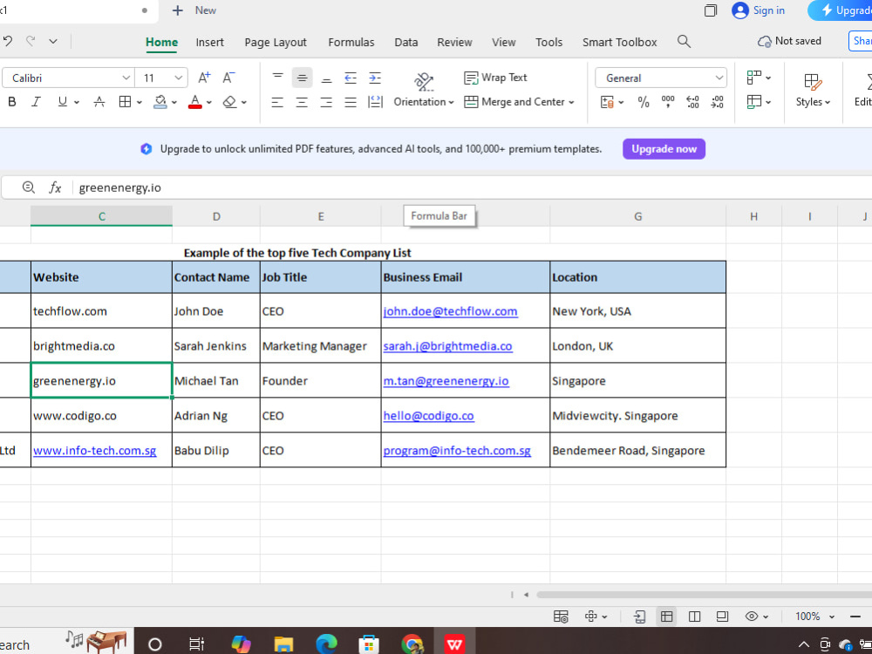Go to the Review tab
The width and height of the screenshot is (872, 654).
tap(454, 42)
